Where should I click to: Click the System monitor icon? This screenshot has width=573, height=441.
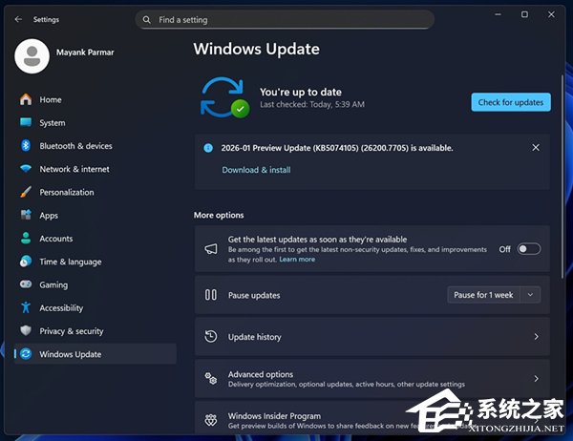[26, 122]
